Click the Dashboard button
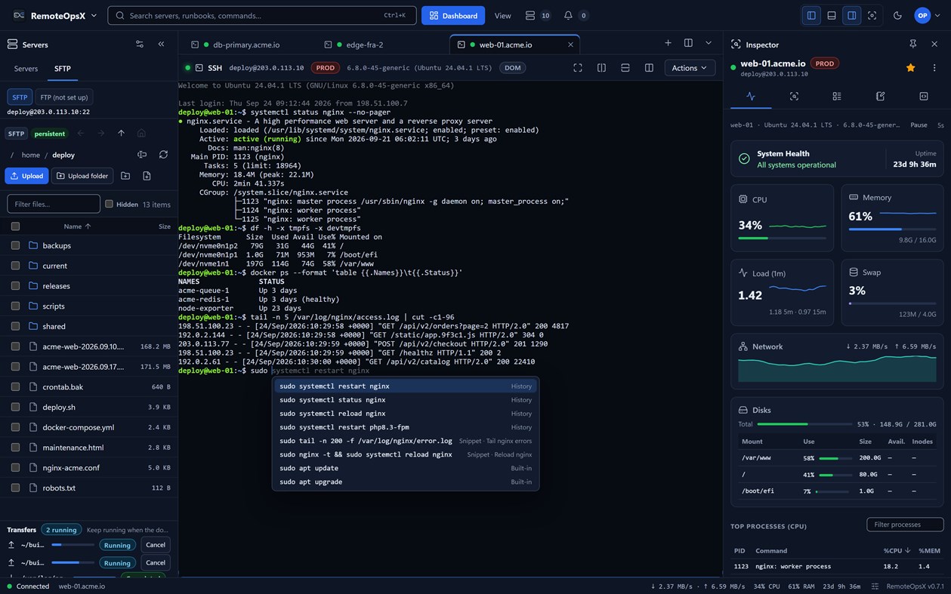This screenshot has height=594, width=951. [x=453, y=15]
